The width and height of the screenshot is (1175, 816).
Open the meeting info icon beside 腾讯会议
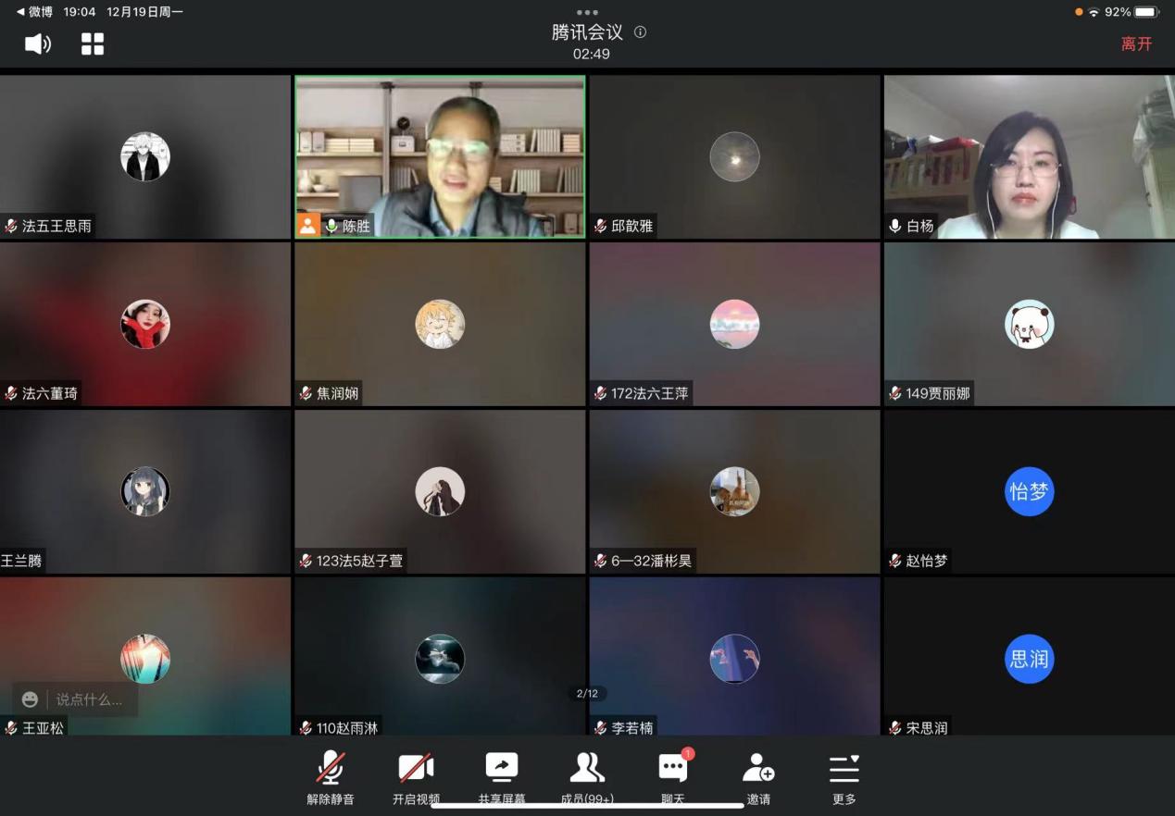coord(640,32)
